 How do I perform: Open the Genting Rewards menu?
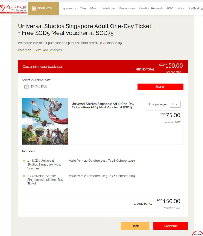pyautogui.click(x=151, y=8)
